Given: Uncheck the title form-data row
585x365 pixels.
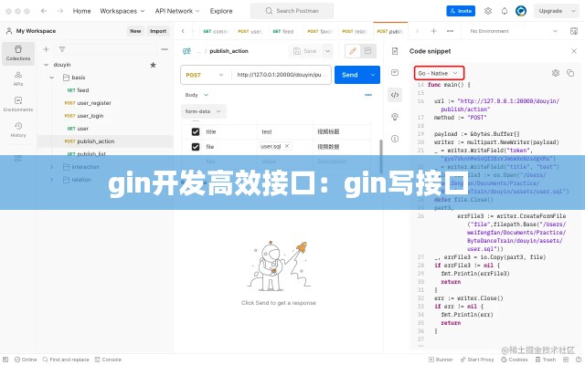Looking at the screenshot, I should (195, 132).
